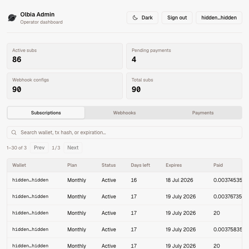Sort by the Status column header
The image size is (249, 249).
[x=108, y=165]
